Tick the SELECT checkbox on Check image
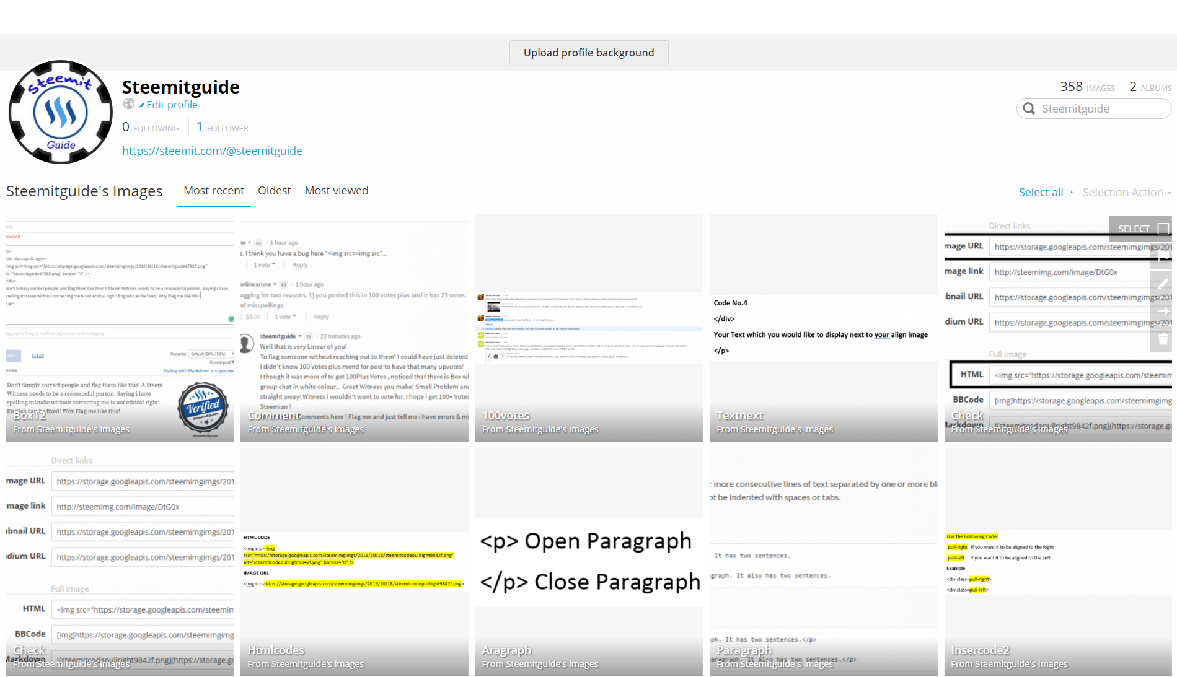 click(x=1163, y=229)
